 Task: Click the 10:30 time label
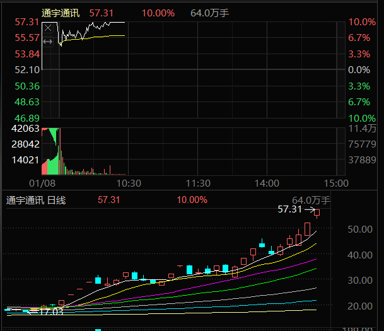coord(129,183)
